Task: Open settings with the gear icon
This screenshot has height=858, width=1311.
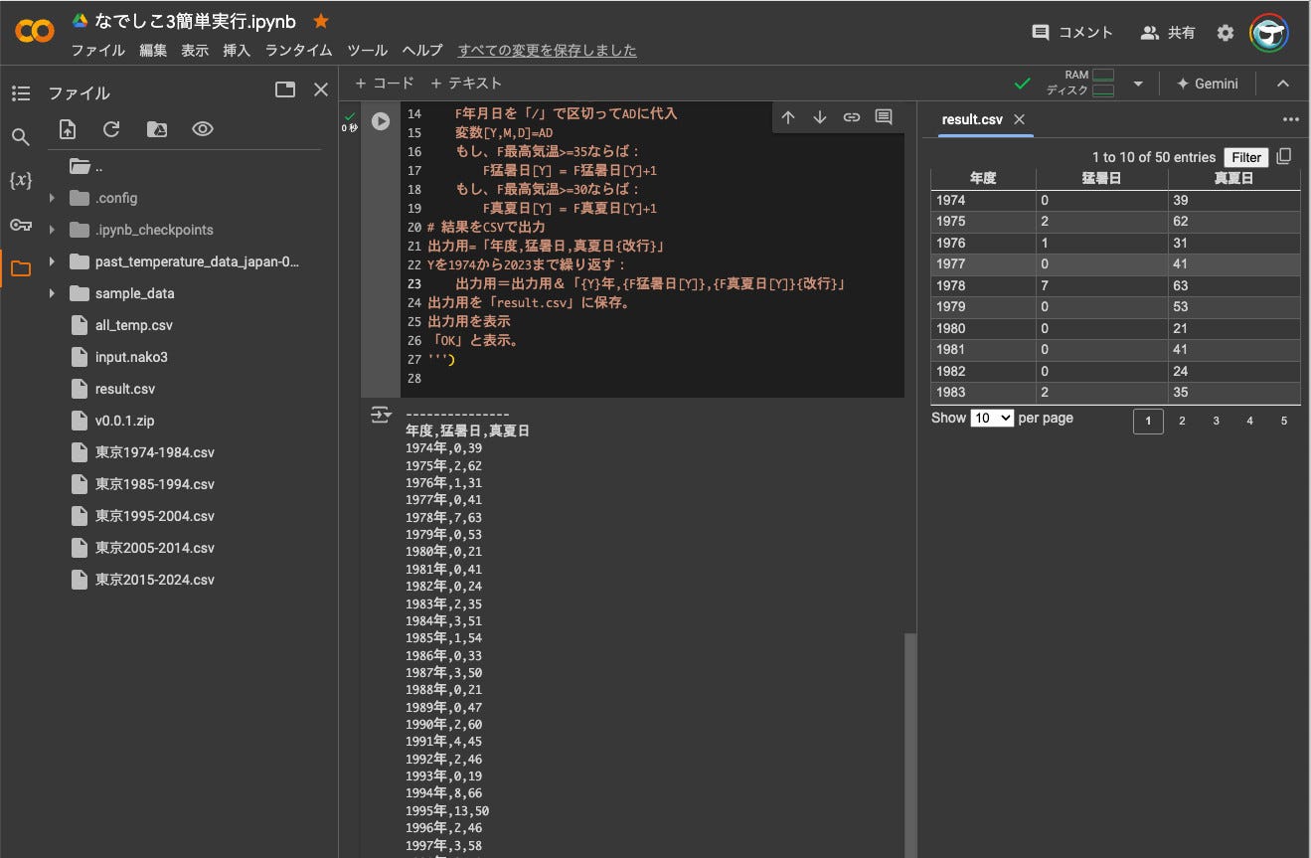Action: tap(1226, 33)
